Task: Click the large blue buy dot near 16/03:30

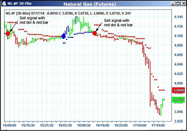Action: pyautogui.click(x=63, y=36)
